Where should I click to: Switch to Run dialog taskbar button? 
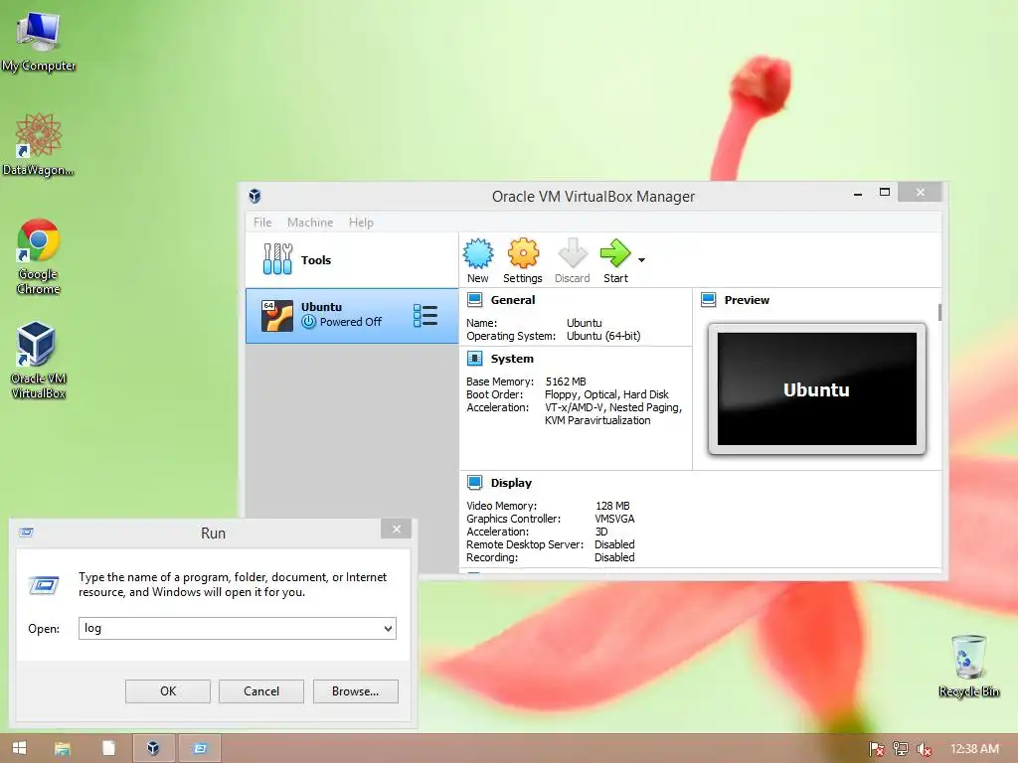pos(200,748)
